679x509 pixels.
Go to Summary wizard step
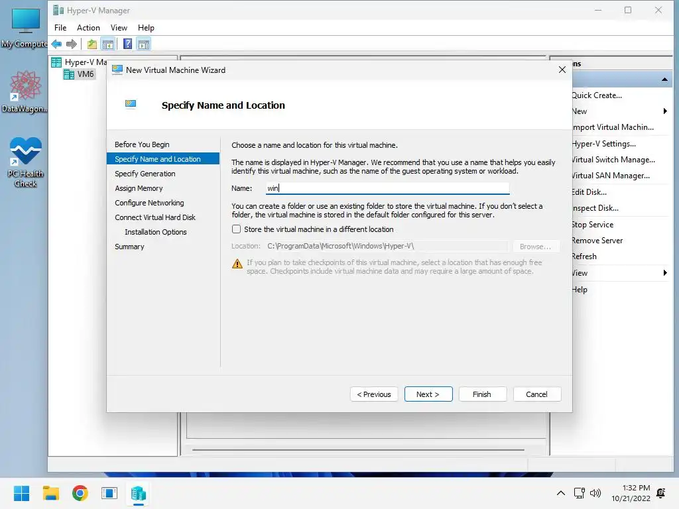[x=129, y=247]
